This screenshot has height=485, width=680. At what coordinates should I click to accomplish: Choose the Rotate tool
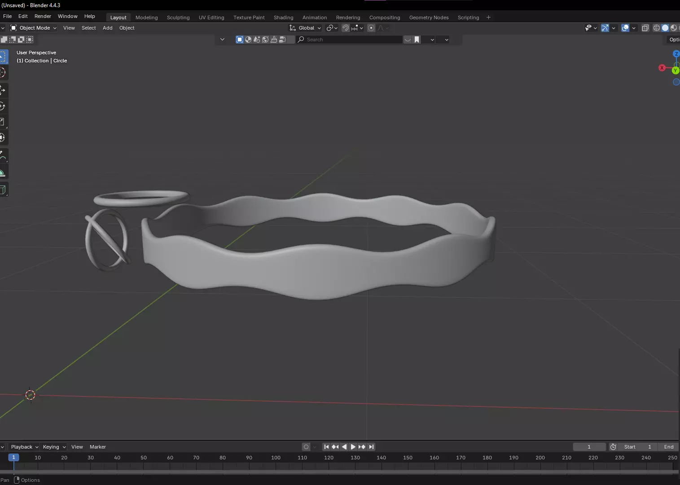pyautogui.click(x=4, y=106)
